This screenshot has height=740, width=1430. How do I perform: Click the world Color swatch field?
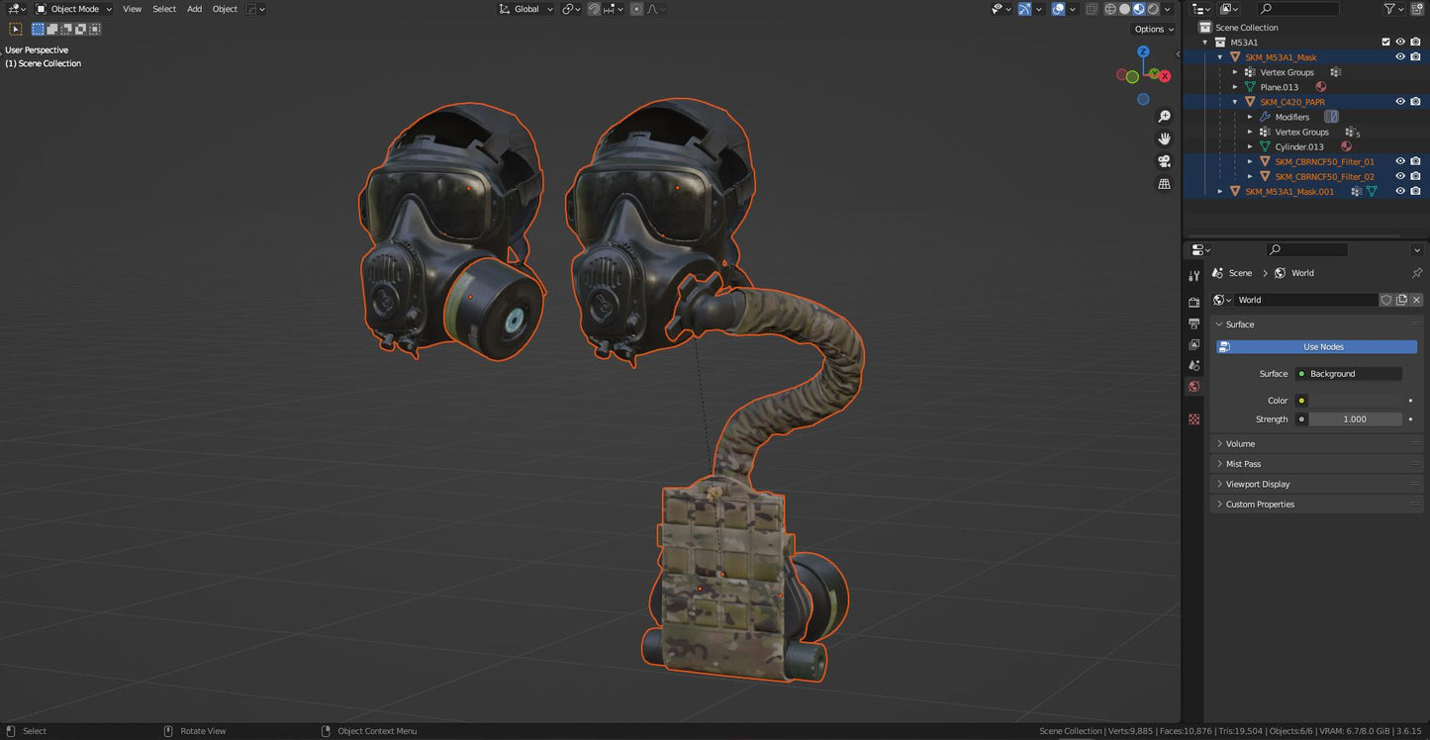click(x=1355, y=401)
